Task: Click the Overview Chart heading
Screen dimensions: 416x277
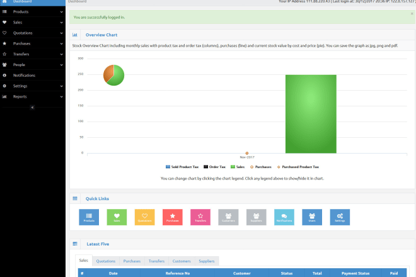Action: 101,35
